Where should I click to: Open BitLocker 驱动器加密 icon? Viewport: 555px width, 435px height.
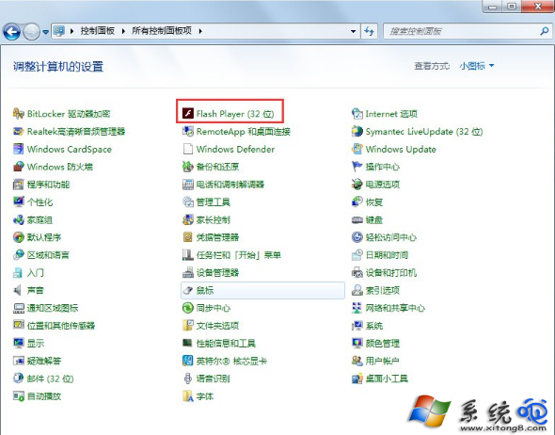[x=19, y=113]
